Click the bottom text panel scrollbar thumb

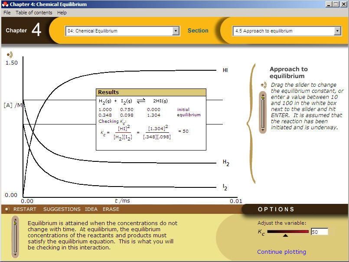(x=15, y=223)
